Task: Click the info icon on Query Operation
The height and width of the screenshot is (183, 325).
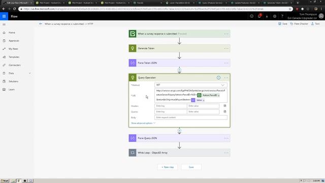Action: point(218,78)
